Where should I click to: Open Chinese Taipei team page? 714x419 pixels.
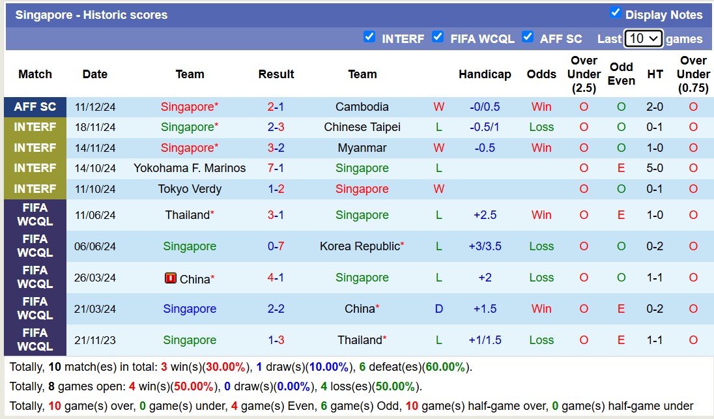362,127
